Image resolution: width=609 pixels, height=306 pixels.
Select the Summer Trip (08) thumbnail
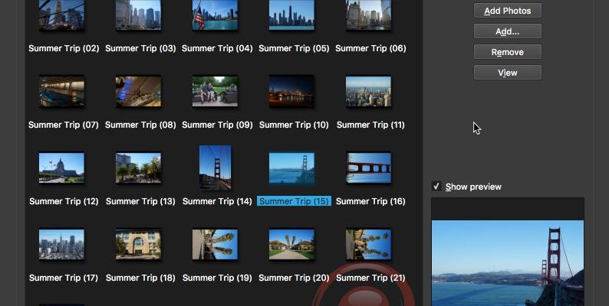(x=138, y=91)
